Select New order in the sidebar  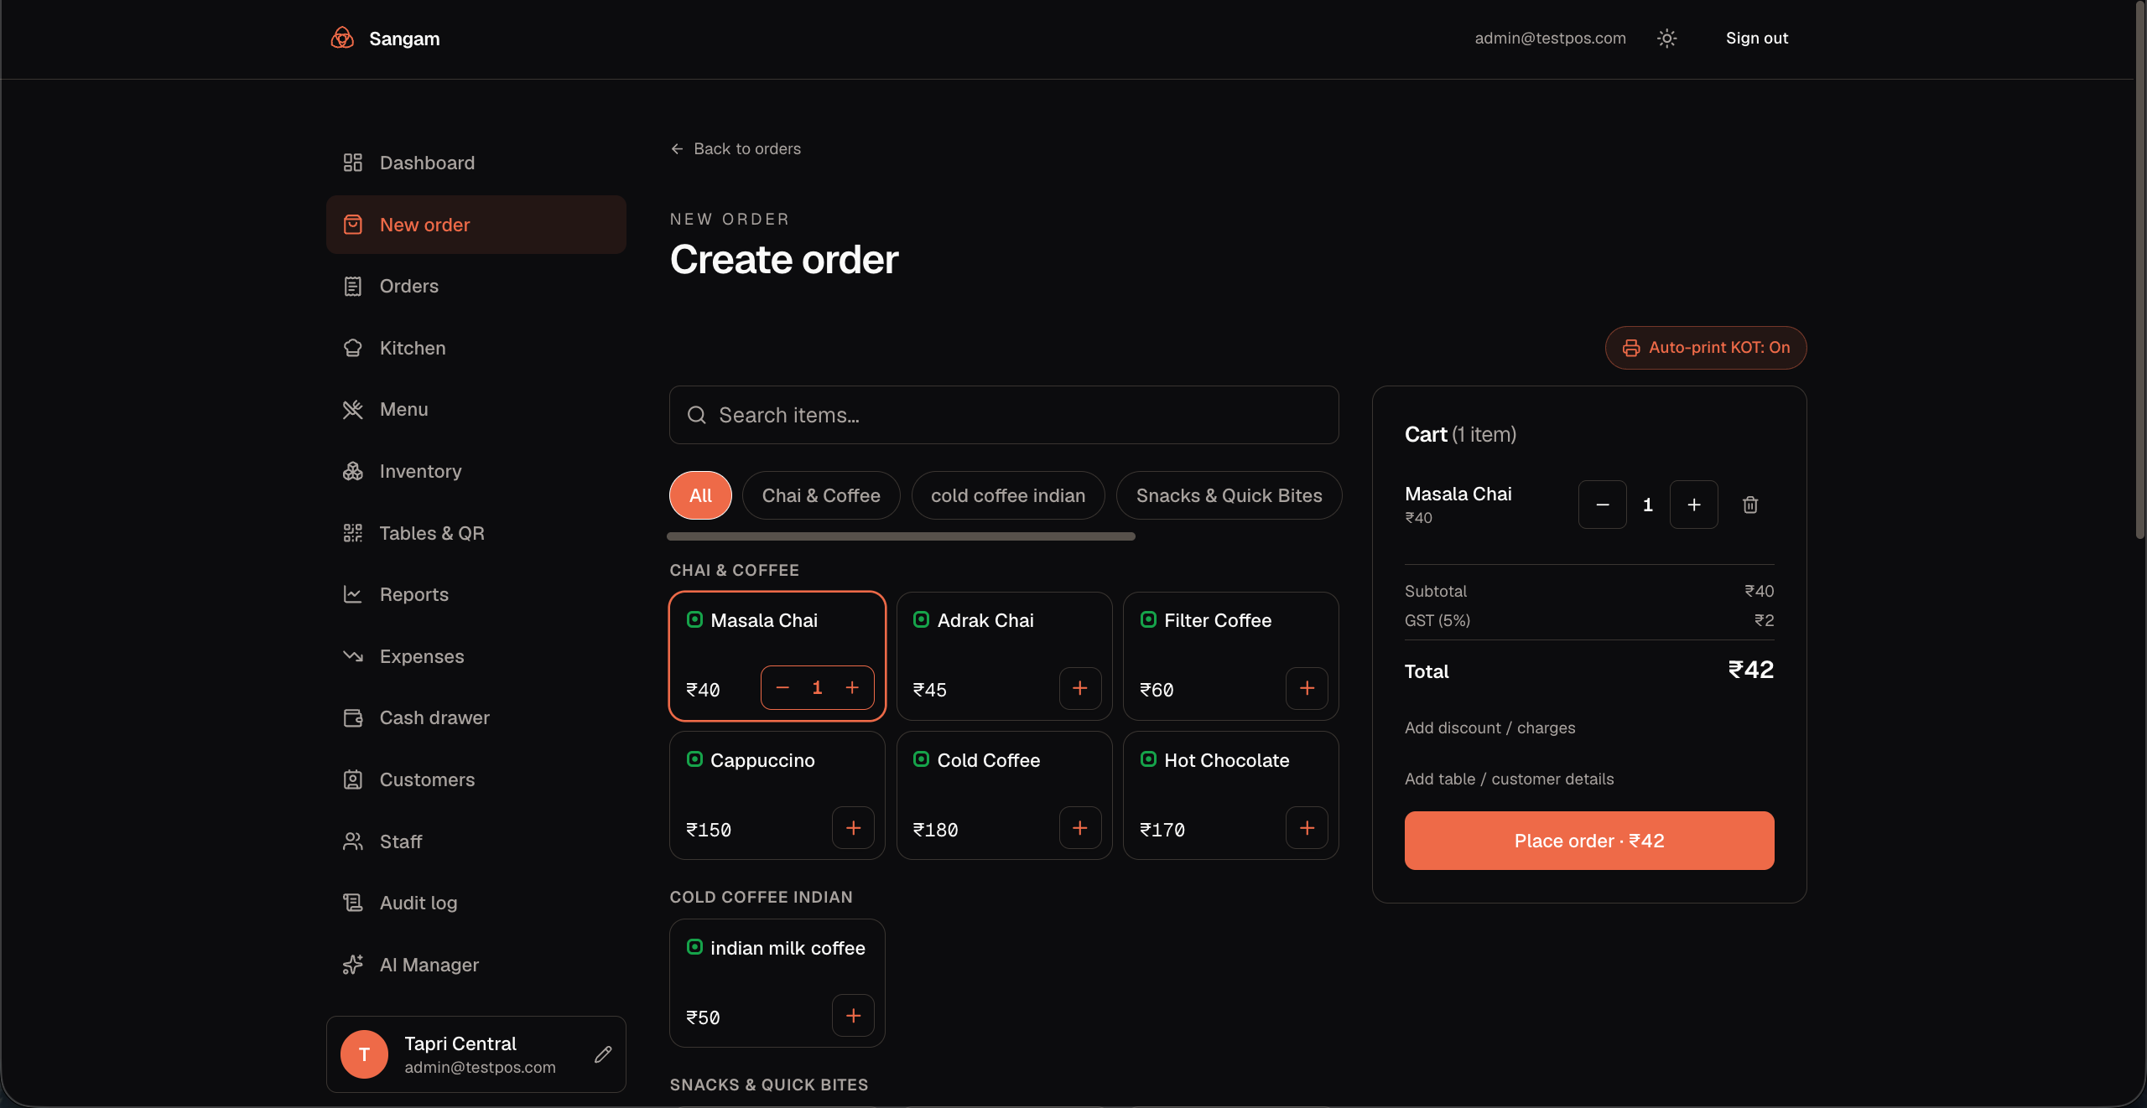tap(476, 225)
